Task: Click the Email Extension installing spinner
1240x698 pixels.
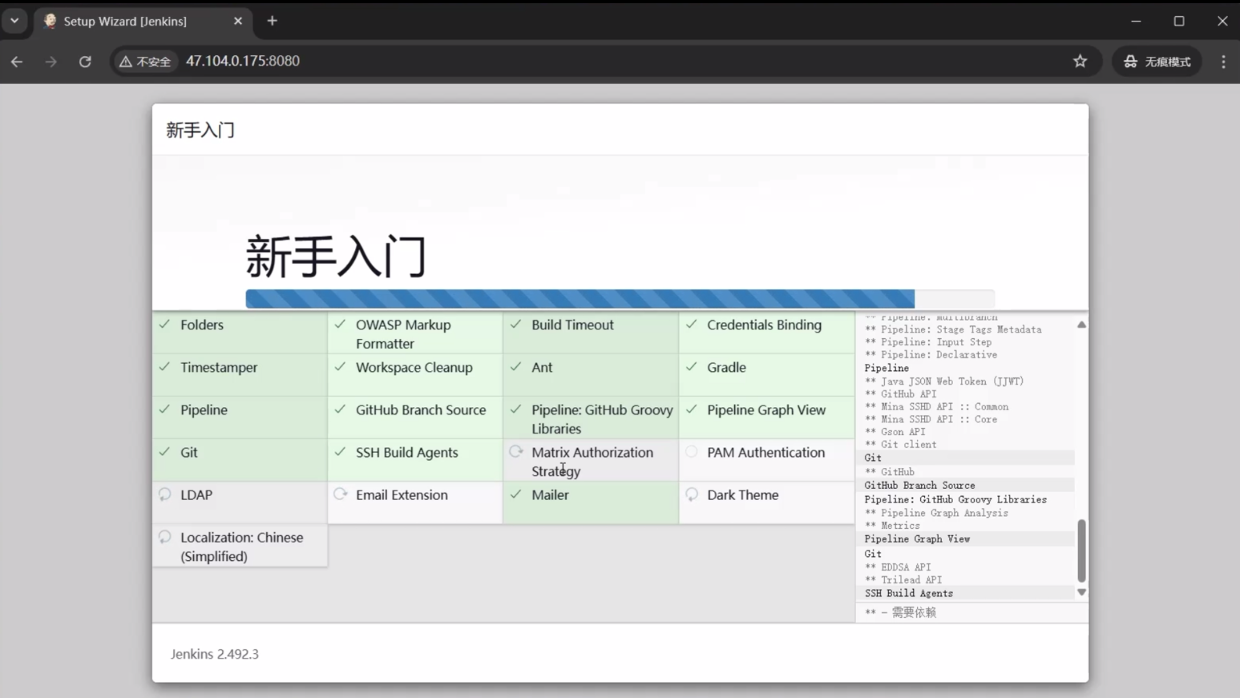Action: (341, 494)
